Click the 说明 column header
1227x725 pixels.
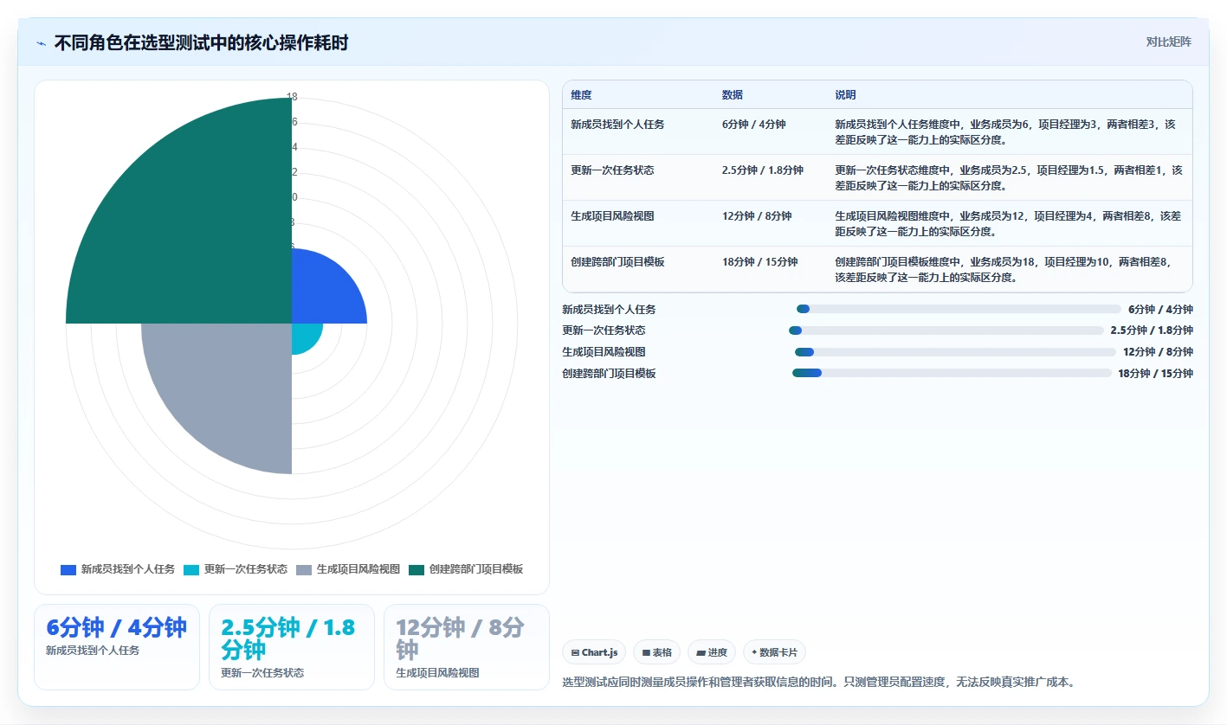(x=845, y=95)
